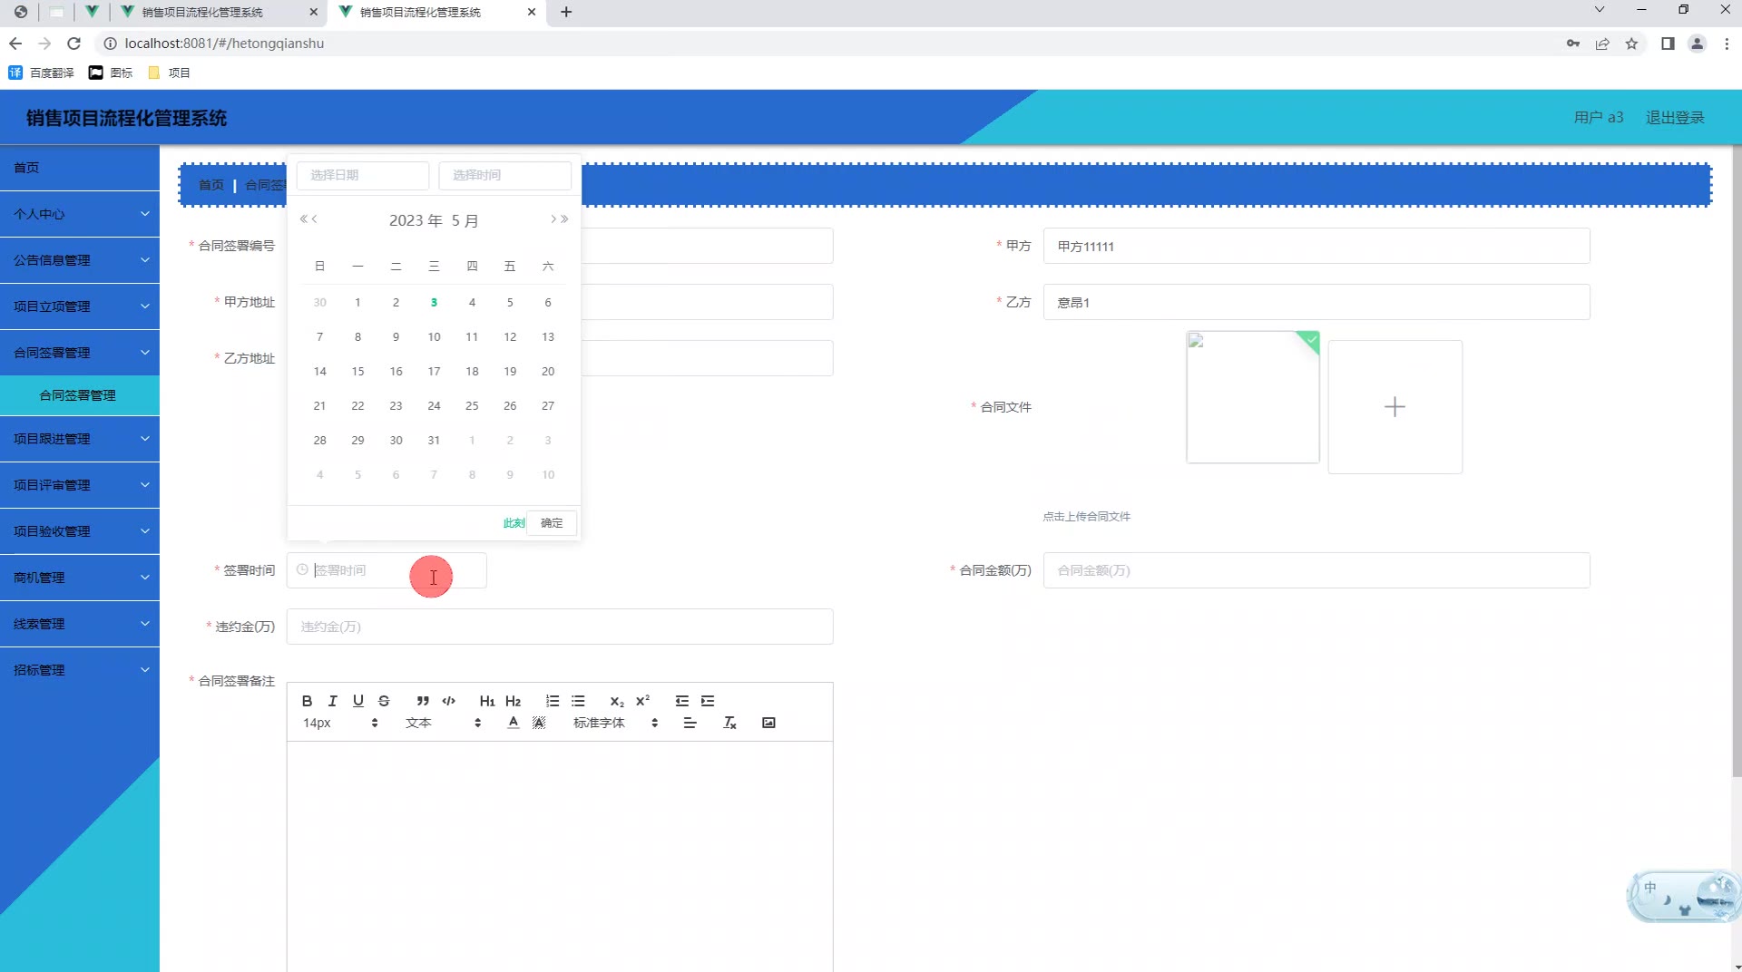Confirm the date with 确定 button

552,523
